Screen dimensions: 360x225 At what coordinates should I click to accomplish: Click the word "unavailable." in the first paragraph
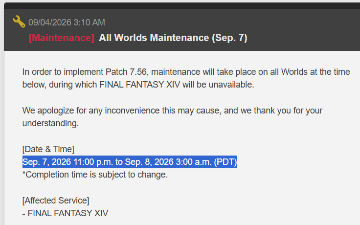point(231,85)
